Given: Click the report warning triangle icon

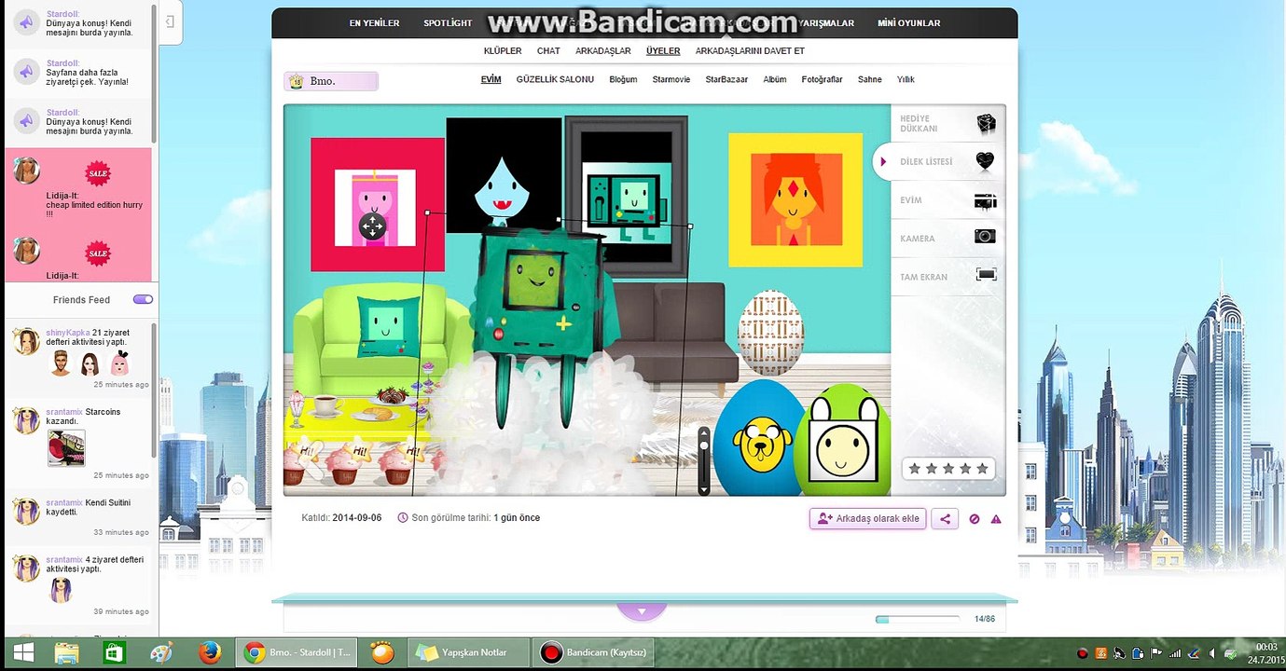Looking at the screenshot, I should pyautogui.click(x=996, y=519).
